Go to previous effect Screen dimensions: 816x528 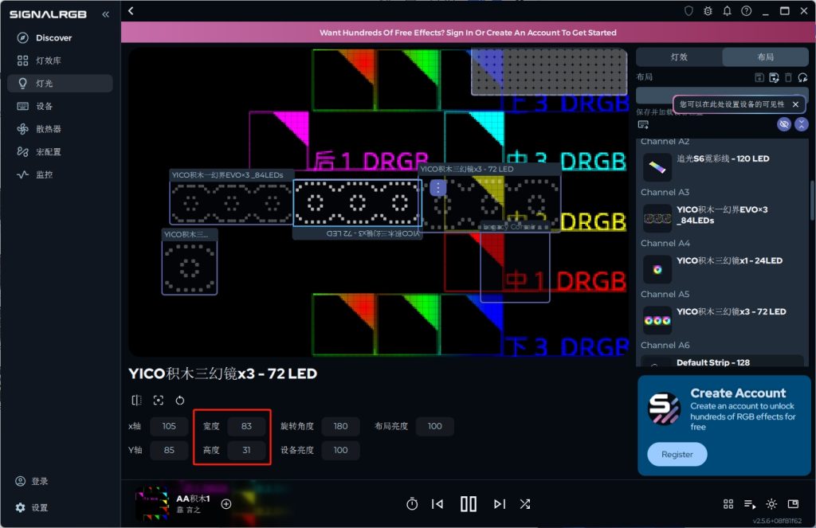(437, 503)
